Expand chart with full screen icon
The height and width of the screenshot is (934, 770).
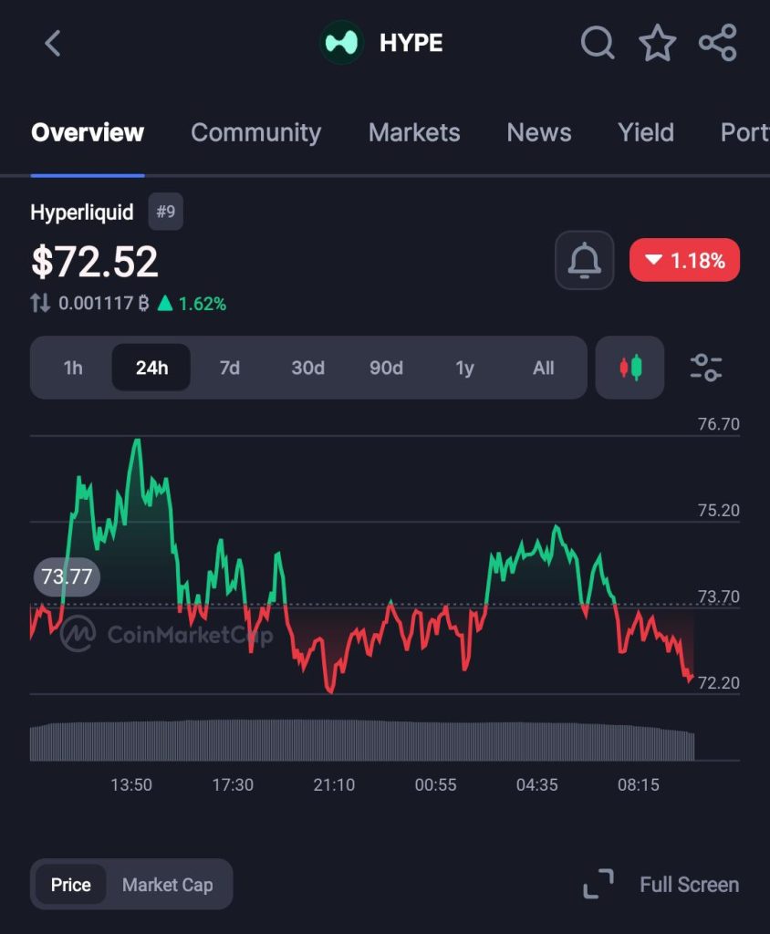(x=598, y=884)
